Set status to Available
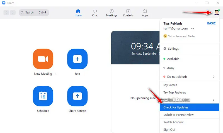The height and width of the screenshot is (133, 223). pyautogui.click(x=190, y=59)
